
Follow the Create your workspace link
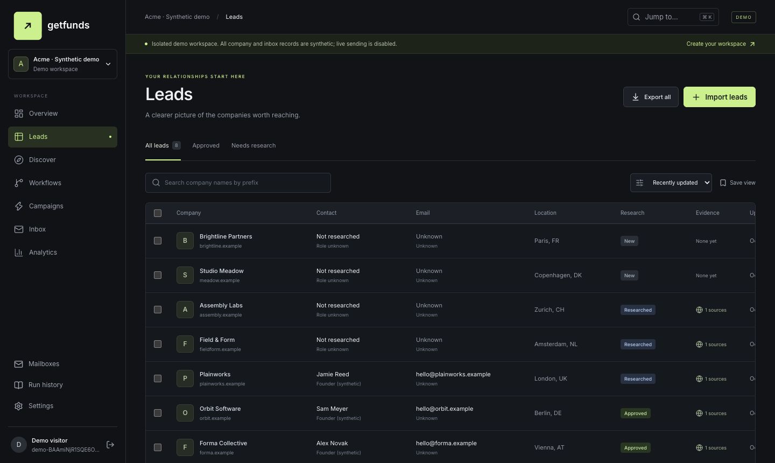721,44
